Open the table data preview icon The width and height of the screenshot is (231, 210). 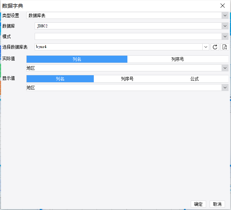(x=224, y=47)
